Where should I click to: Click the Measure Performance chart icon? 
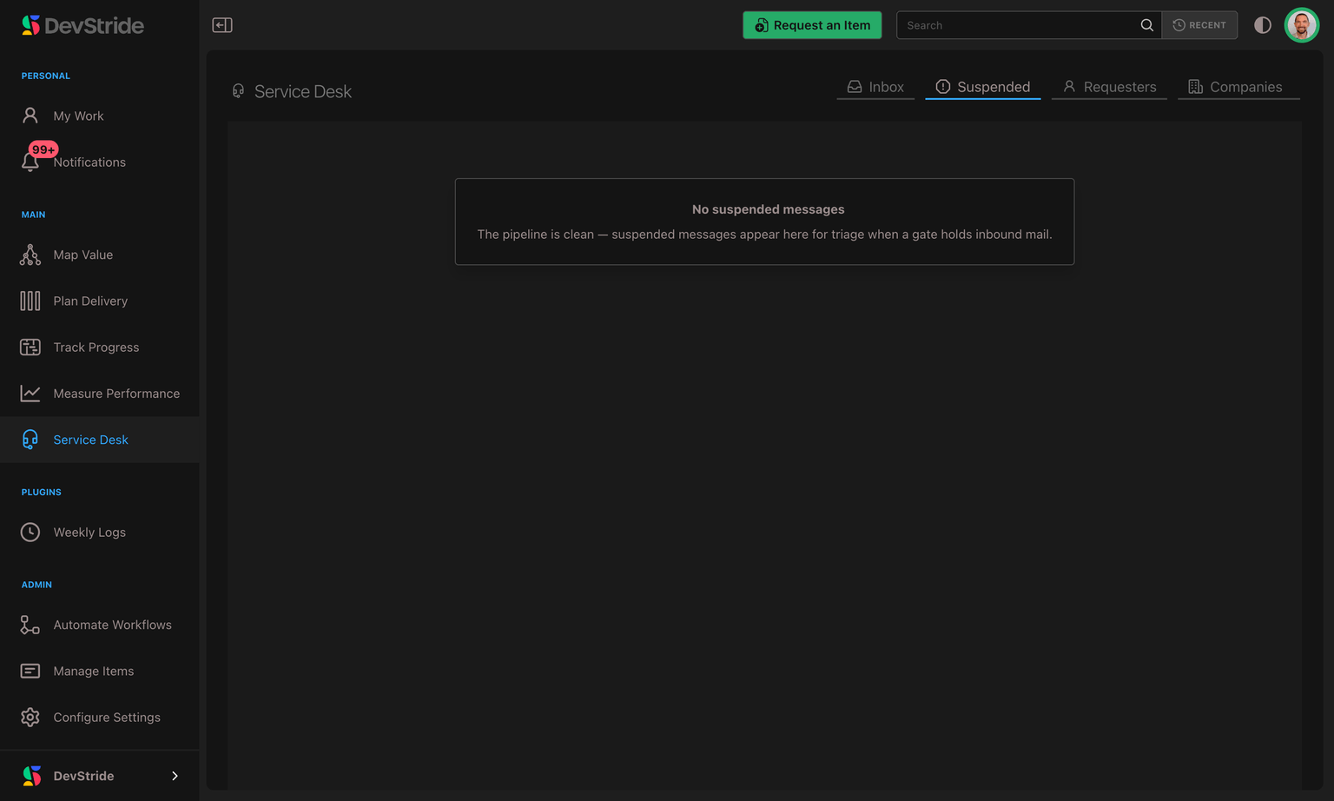pos(30,394)
